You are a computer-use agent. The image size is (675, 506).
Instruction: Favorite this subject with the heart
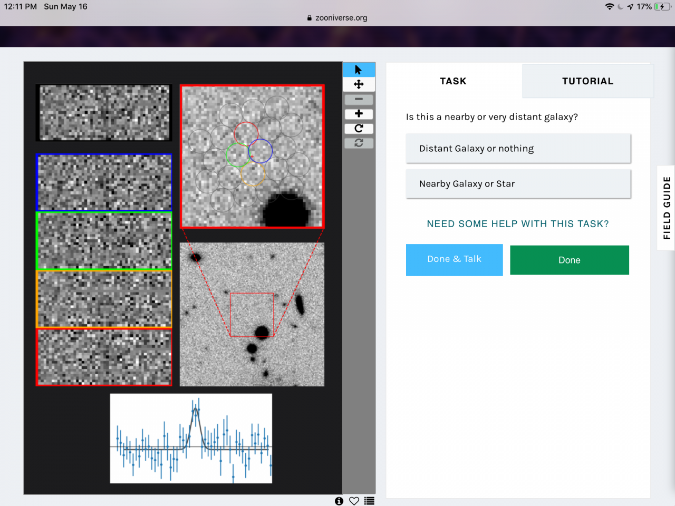(354, 501)
